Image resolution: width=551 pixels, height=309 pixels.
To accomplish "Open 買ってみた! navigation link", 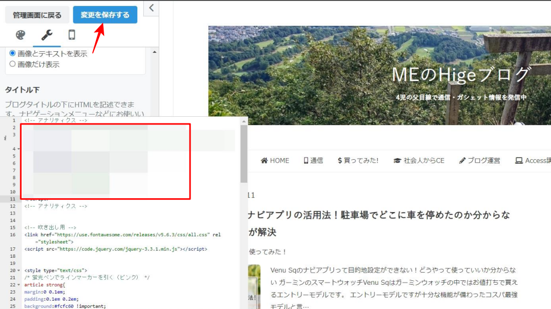I will (358, 160).
